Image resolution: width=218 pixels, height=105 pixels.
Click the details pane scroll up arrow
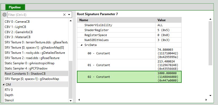coord(210,19)
